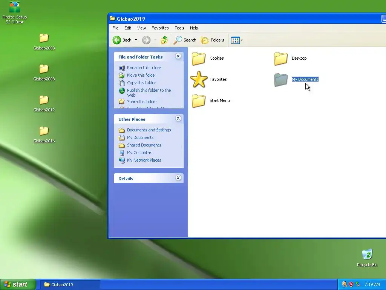Select the Start Menu folder icon
The height and width of the screenshot is (290, 386).
point(199,101)
